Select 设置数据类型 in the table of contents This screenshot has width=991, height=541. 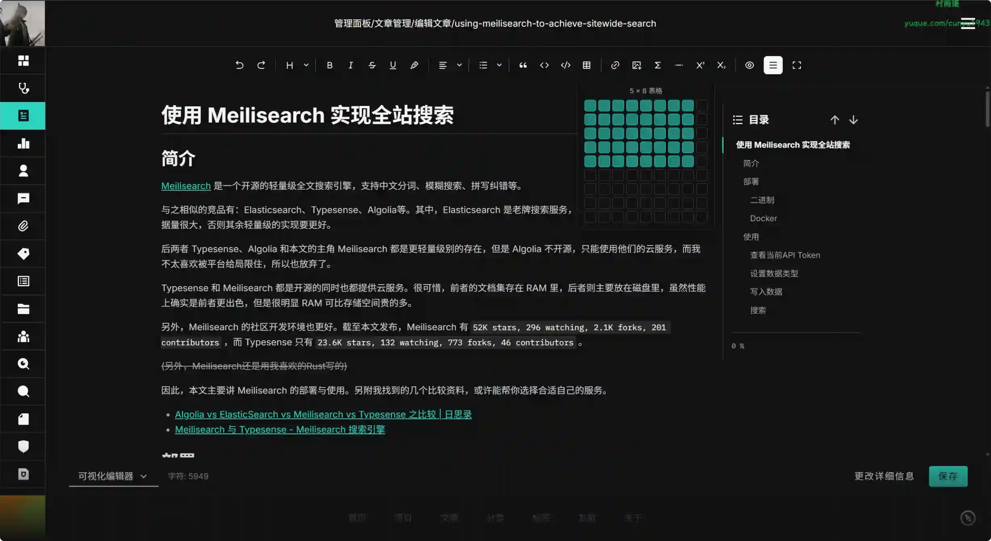(774, 273)
